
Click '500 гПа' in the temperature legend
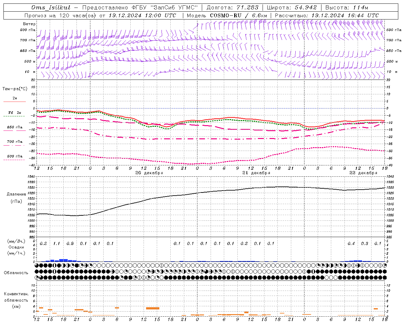click(x=15, y=156)
